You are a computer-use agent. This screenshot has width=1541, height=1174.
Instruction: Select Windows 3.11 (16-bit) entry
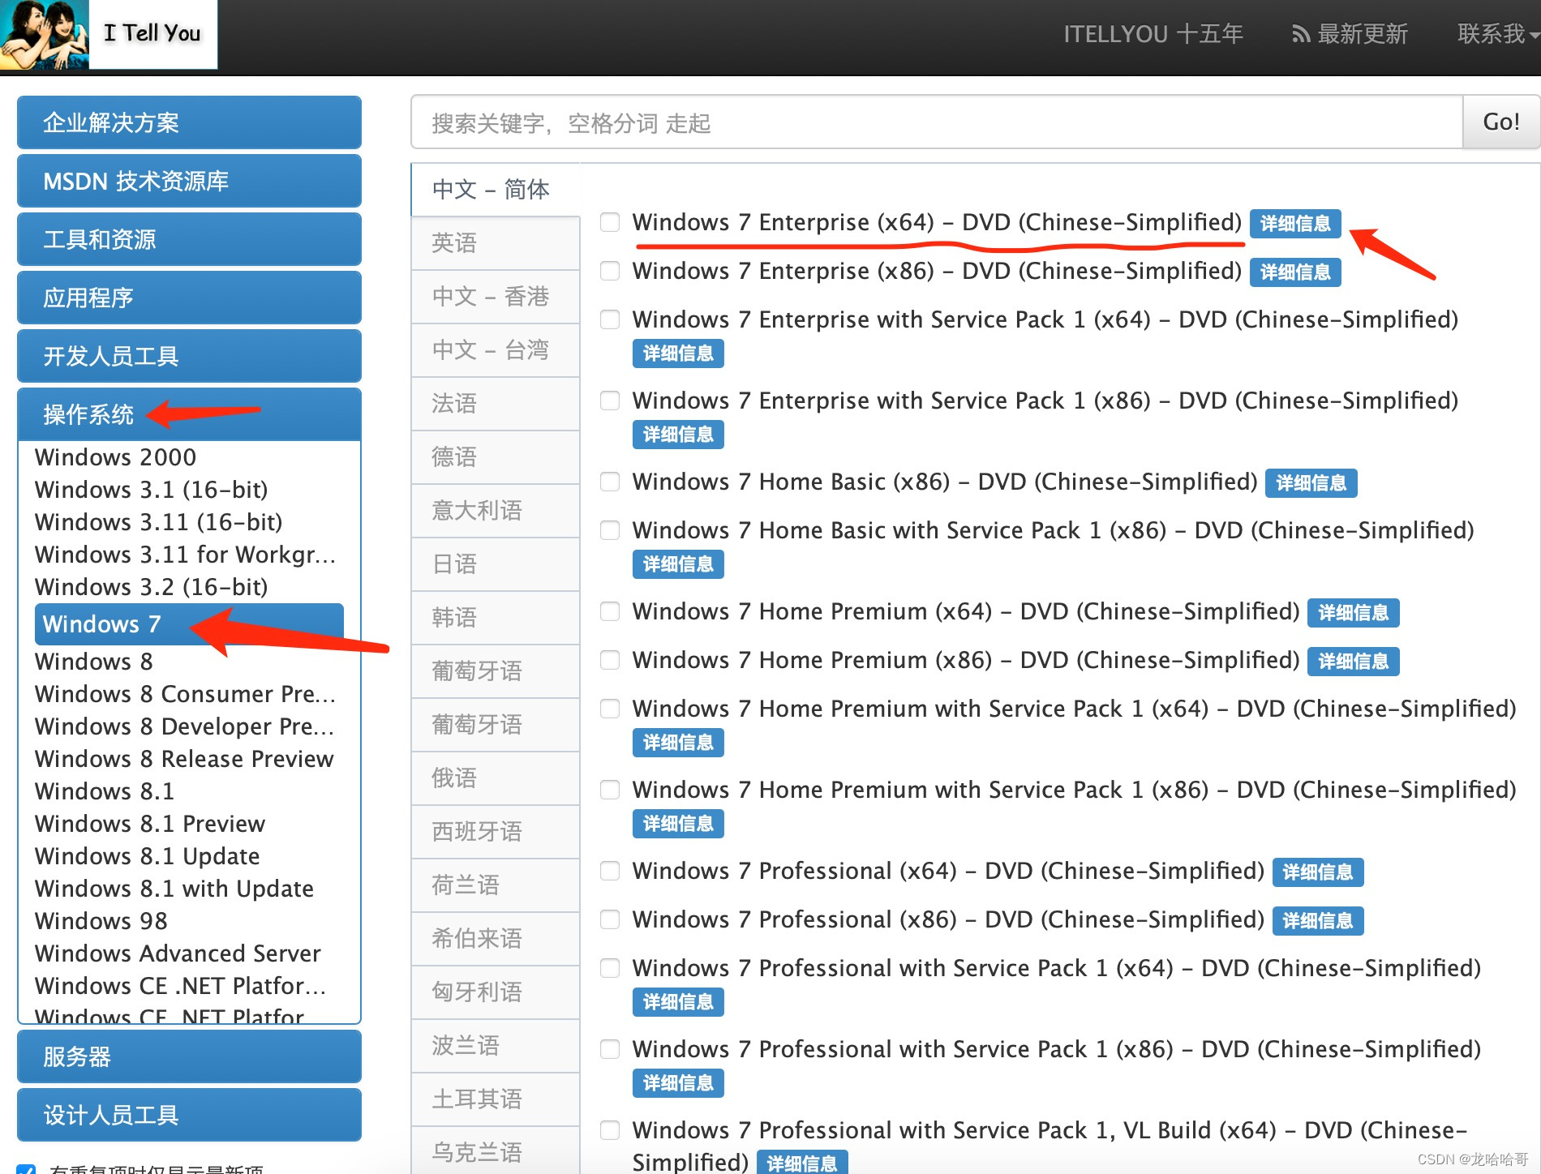pyautogui.click(x=158, y=522)
